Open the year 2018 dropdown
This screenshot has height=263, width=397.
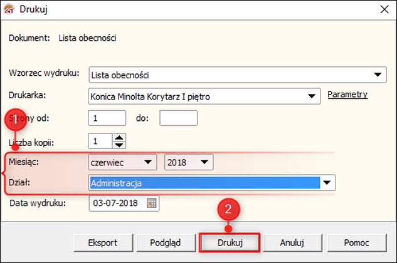click(203, 162)
